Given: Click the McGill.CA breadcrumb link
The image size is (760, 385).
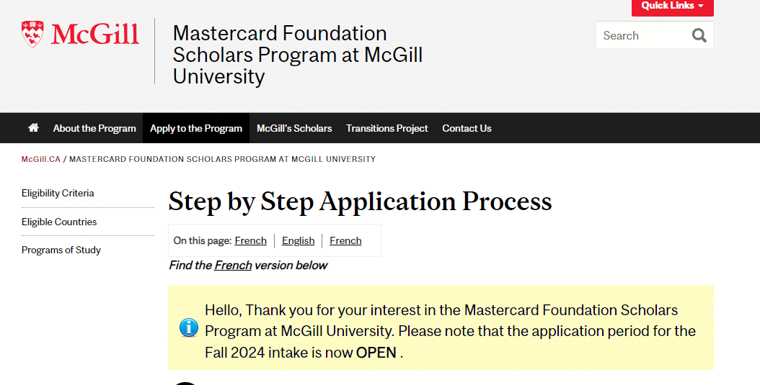Looking at the screenshot, I should [41, 159].
